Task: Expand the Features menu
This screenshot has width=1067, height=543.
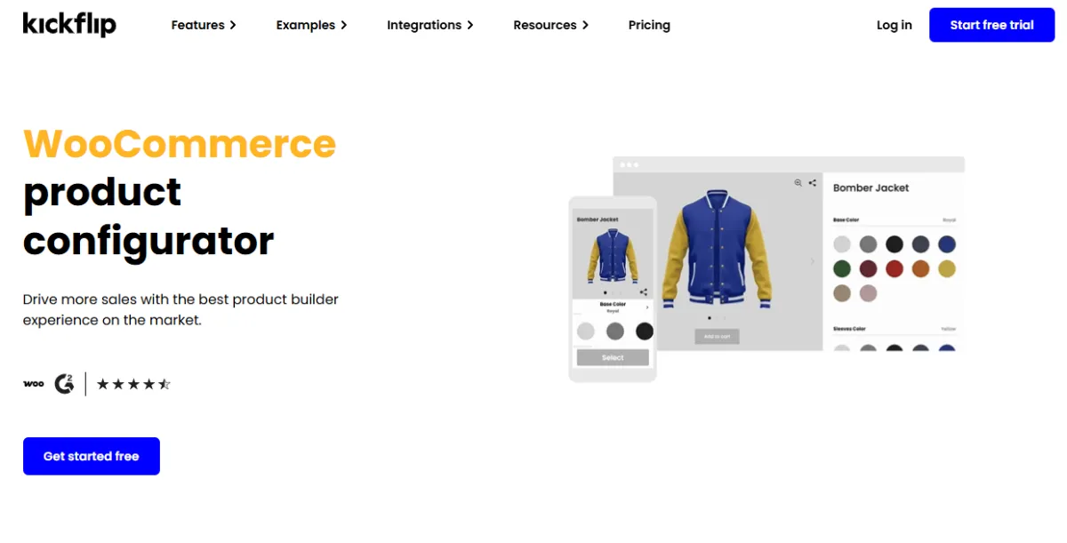Action: 204,25
